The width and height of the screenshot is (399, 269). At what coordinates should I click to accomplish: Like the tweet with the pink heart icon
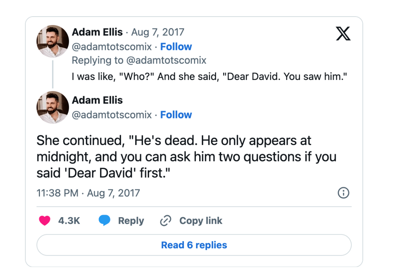point(45,221)
